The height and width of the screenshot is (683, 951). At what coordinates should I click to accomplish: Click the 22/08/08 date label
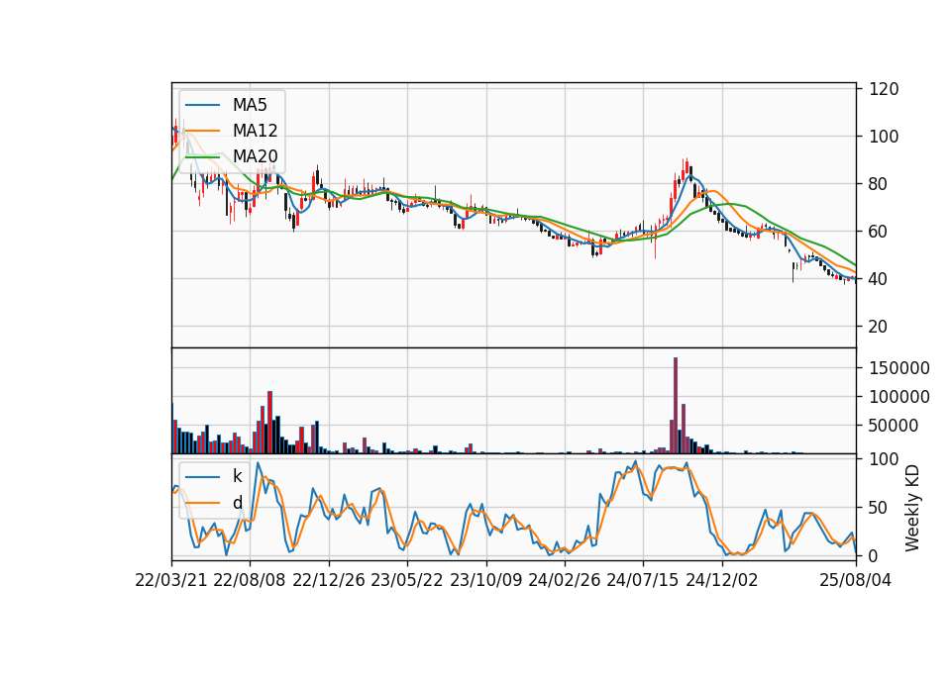(x=250, y=580)
